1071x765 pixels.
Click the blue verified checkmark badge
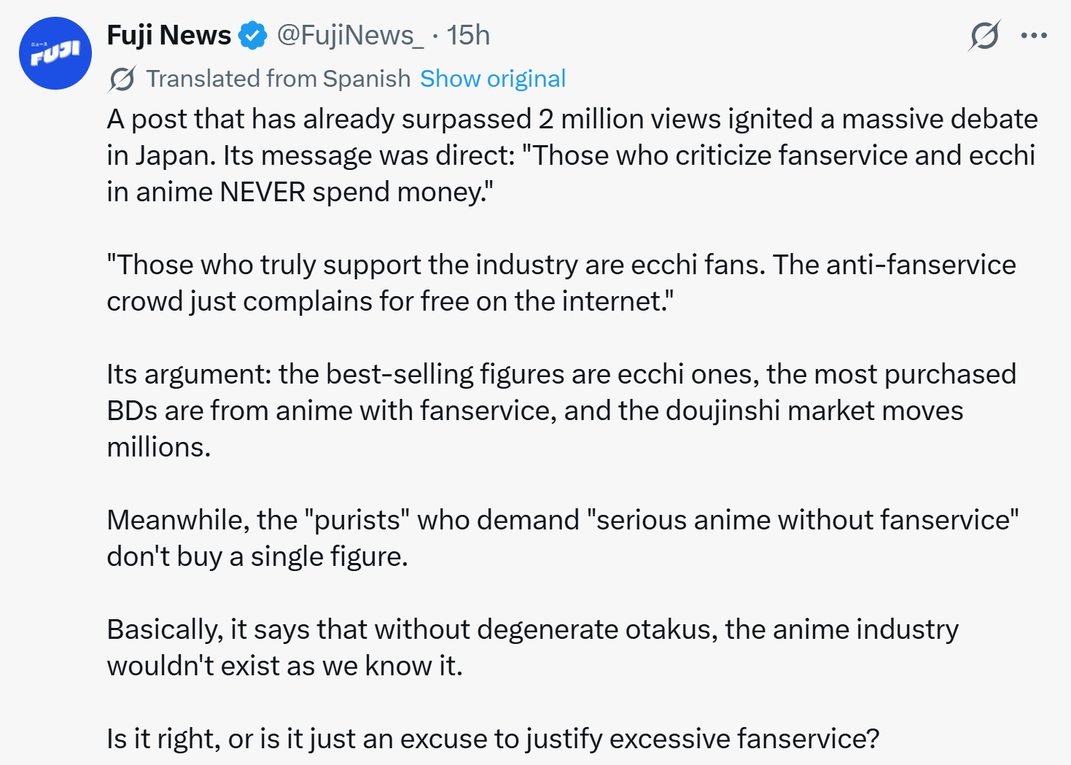pos(253,35)
